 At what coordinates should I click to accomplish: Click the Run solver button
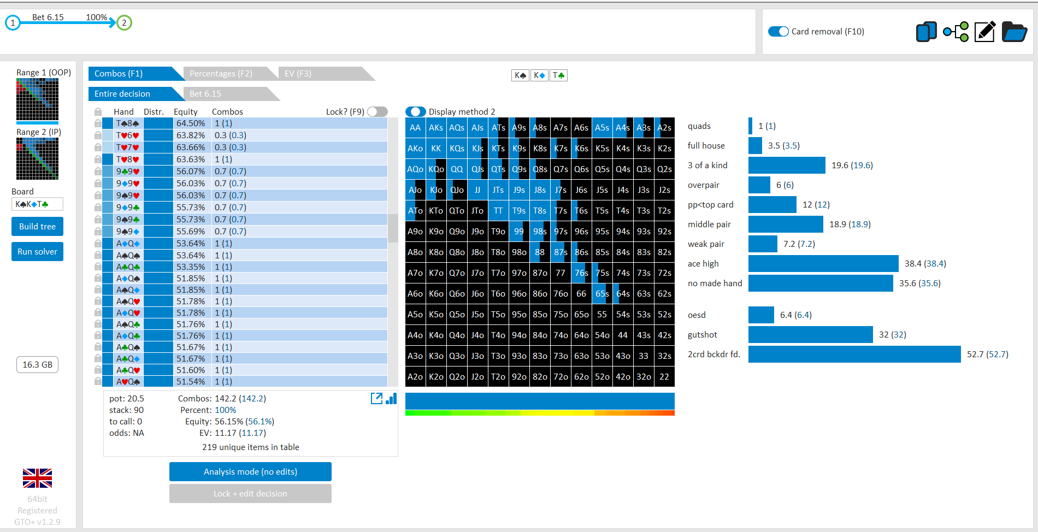(x=37, y=252)
